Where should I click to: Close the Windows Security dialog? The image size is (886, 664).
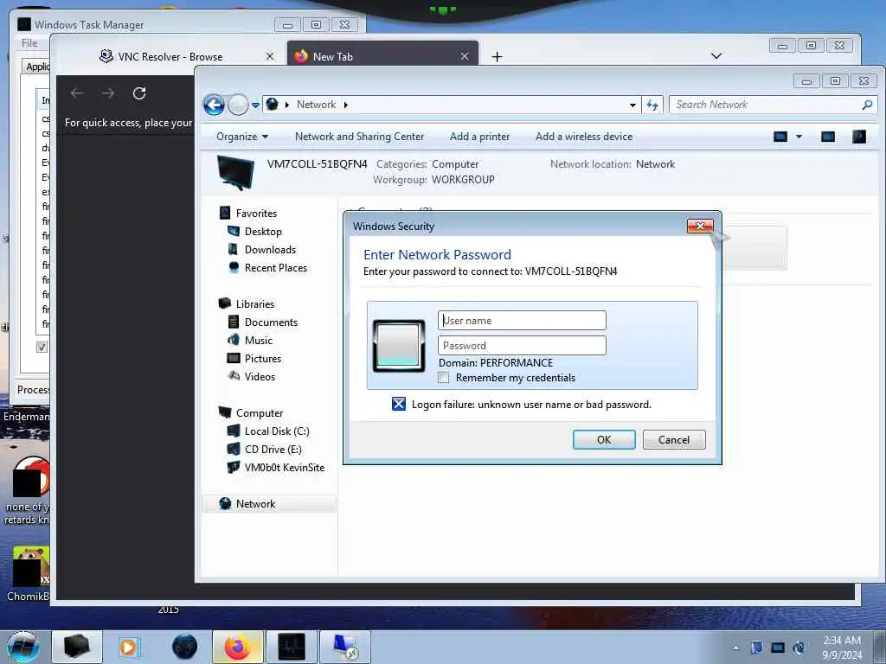pos(700,226)
